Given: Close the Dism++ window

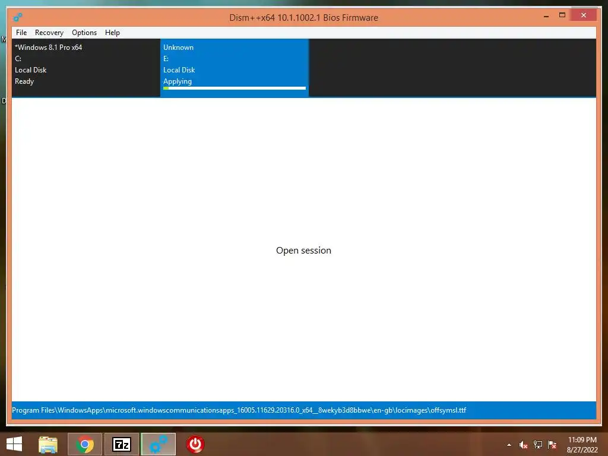Looking at the screenshot, I should coord(584,15).
